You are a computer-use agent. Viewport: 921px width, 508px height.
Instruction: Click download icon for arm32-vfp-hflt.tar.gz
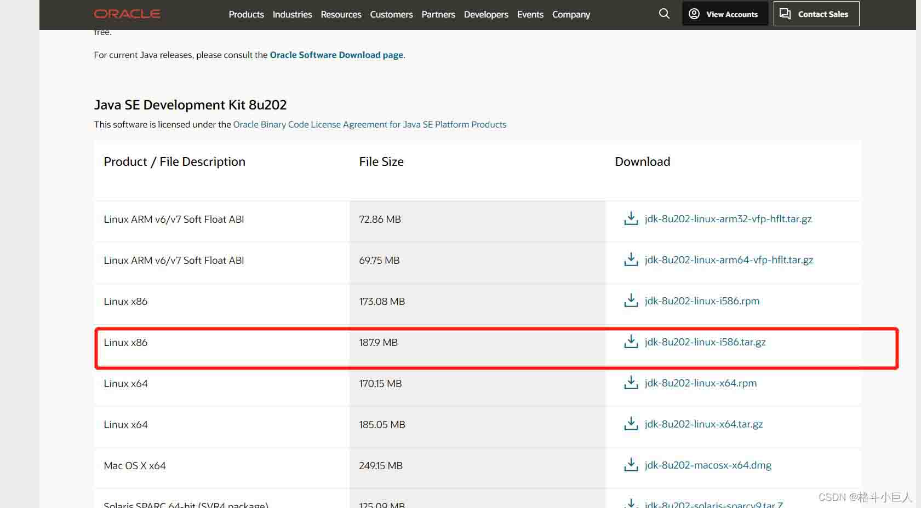coord(631,218)
